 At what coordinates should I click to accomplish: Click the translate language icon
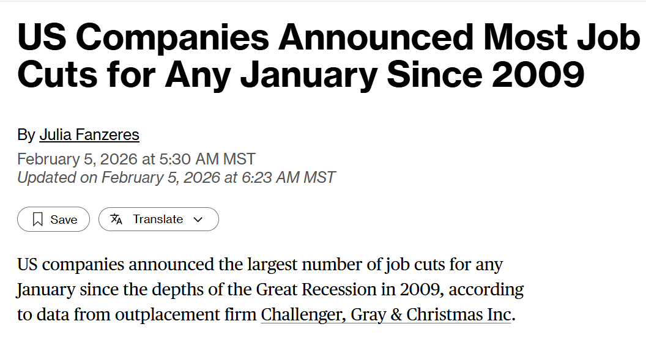click(x=116, y=219)
